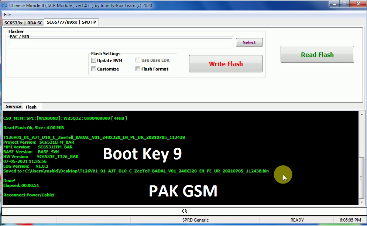Click the 6:06:05 PM clock entry
The width and height of the screenshot is (367, 226).
point(350,220)
